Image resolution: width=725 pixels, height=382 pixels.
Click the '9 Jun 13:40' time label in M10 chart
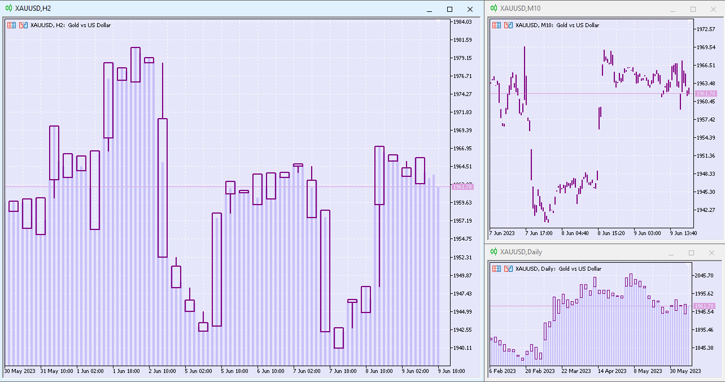coord(683,233)
